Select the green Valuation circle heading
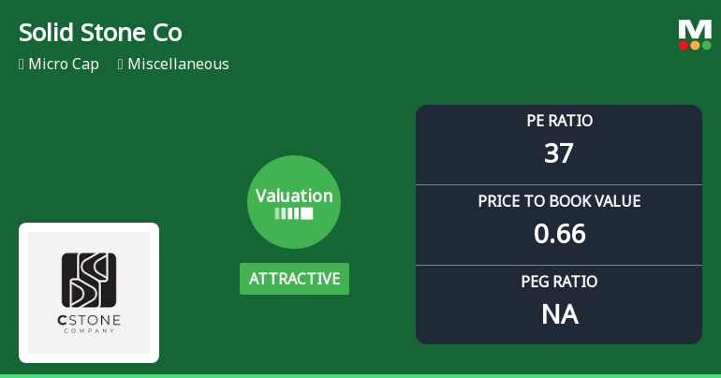Screen dimensions: 721x378 coord(294,196)
